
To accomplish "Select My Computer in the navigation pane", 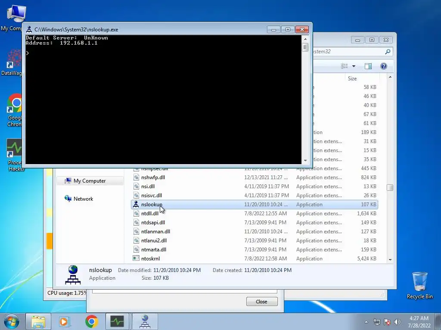I will [90, 181].
